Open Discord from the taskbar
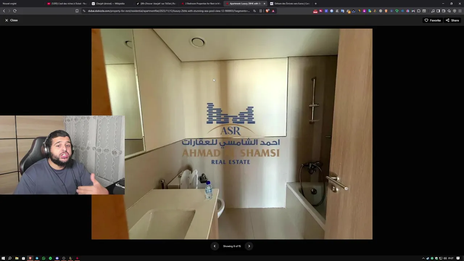This screenshot has height=261, width=464. [57, 258]
